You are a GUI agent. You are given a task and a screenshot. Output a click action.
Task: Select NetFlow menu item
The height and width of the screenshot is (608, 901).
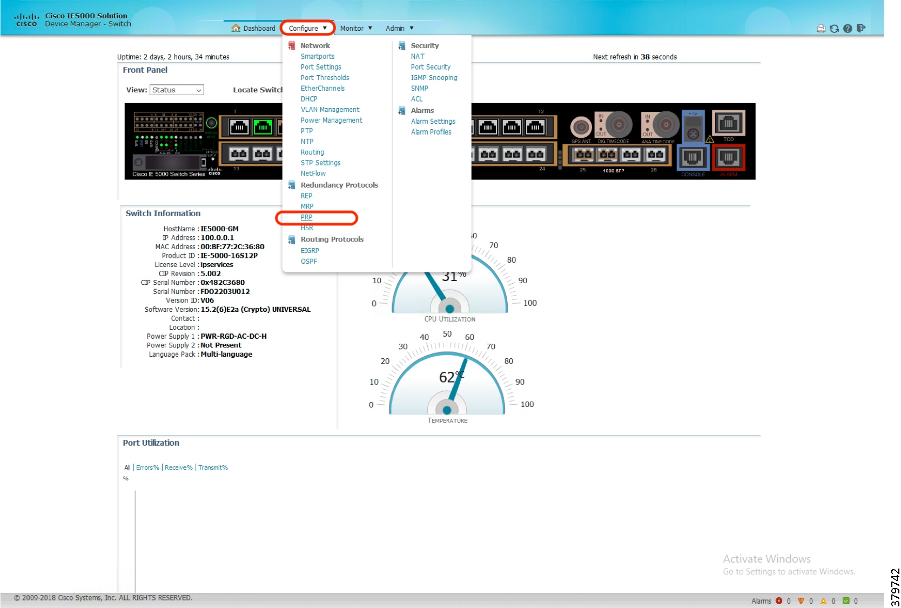(313, 173)
